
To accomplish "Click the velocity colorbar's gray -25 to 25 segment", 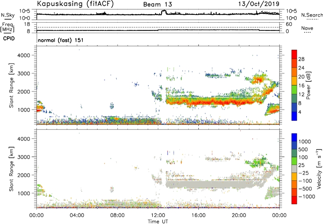I will [x=294, y=169].
